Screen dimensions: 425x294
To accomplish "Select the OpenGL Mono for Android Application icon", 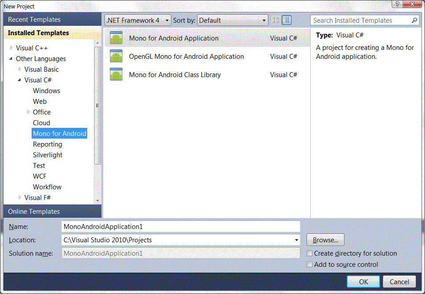I will [116, 57].
